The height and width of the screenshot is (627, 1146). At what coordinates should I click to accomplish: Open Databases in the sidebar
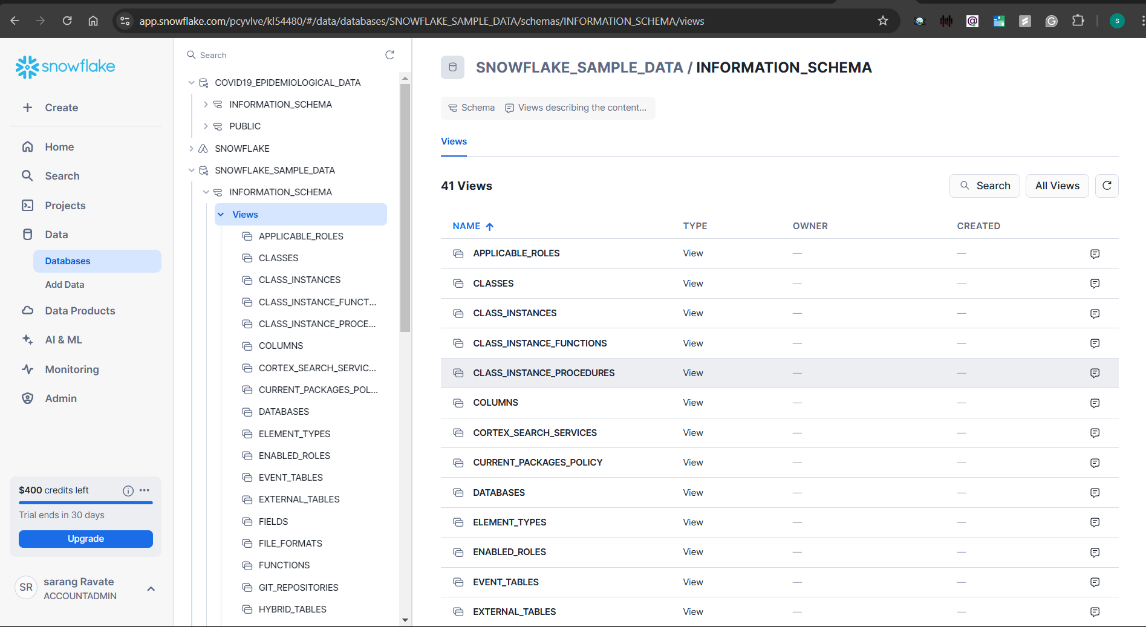click(97, 261)
